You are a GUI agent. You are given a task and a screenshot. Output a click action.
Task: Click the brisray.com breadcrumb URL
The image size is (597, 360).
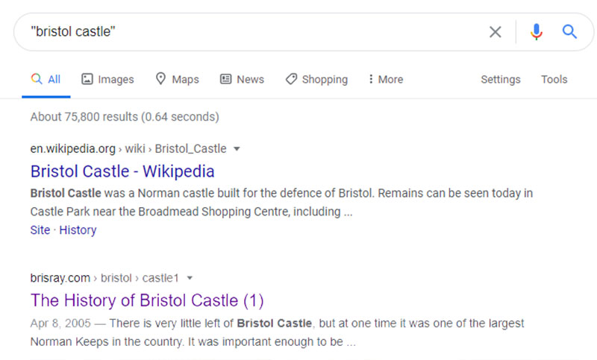(x=104, y=278)
